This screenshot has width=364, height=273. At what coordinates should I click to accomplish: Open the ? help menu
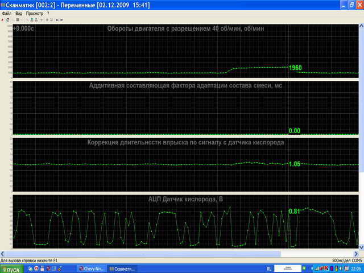(48, 13)
